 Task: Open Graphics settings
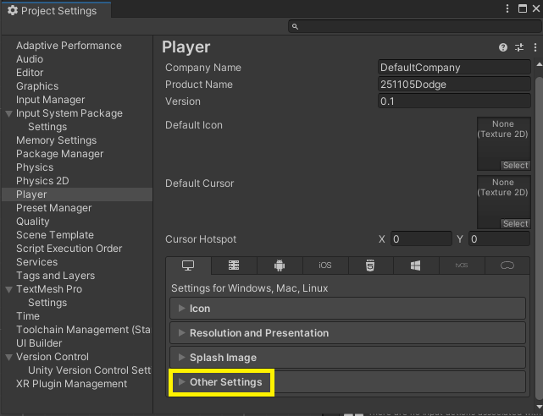tap(37, 86)
